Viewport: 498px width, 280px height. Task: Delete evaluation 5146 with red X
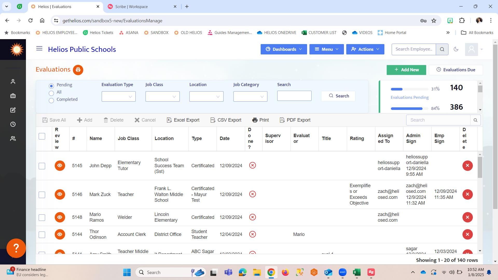[467, 194]
